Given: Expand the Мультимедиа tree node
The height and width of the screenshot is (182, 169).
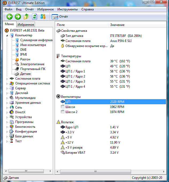Looking at the screenshot, I should click(x=7, y=98).
